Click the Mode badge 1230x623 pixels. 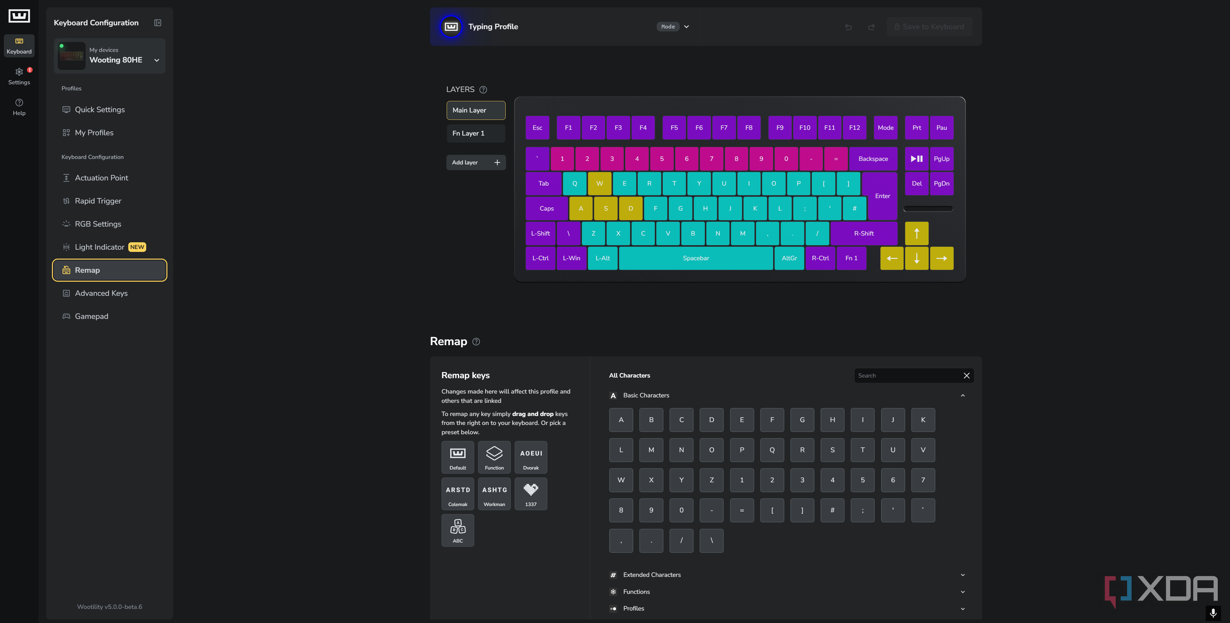click(x=668, y=27)
